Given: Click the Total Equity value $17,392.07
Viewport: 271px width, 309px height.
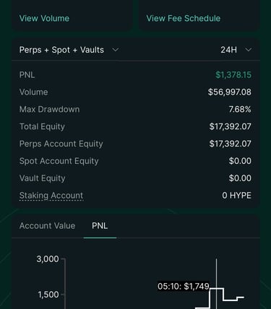Looking at the screenshot, I should 230,126.
